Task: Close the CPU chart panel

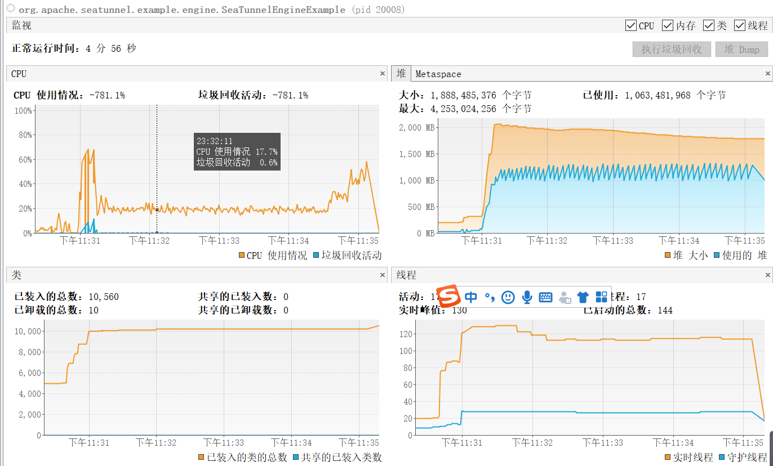Action: [x=383, y=74]
